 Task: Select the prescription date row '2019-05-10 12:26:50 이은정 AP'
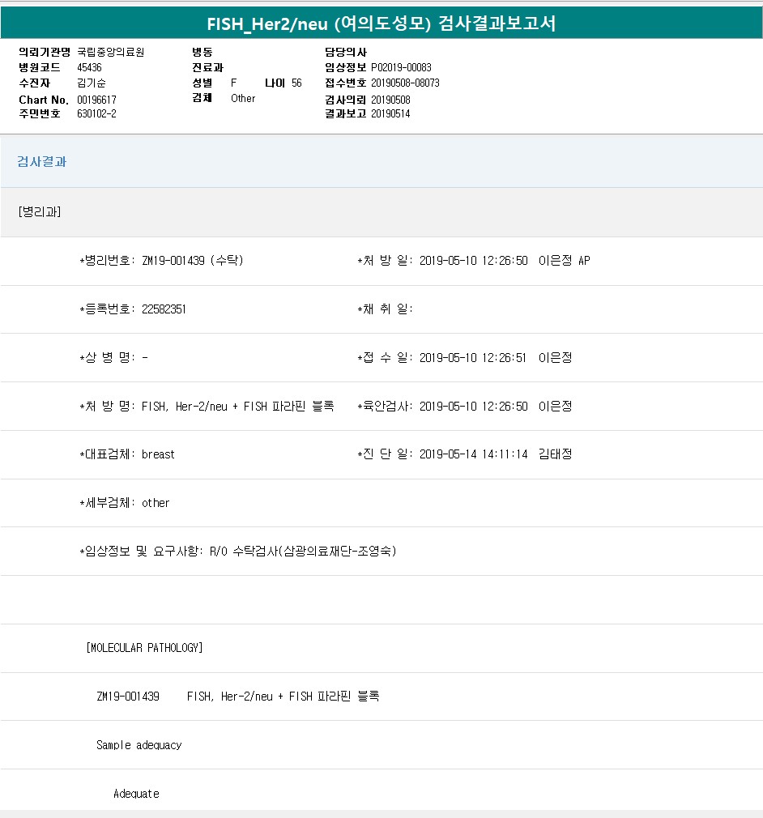pos(505,260)
